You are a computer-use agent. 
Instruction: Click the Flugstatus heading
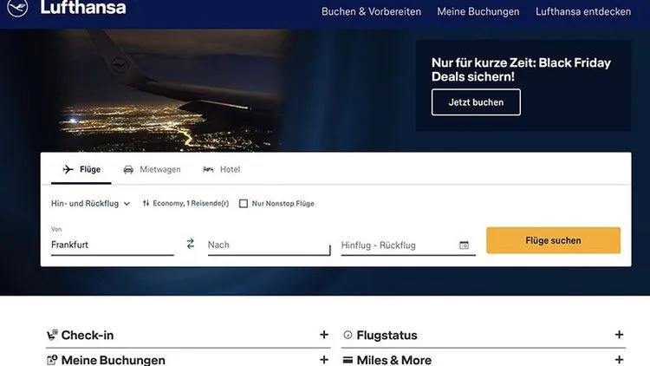[x=387, y=335]
